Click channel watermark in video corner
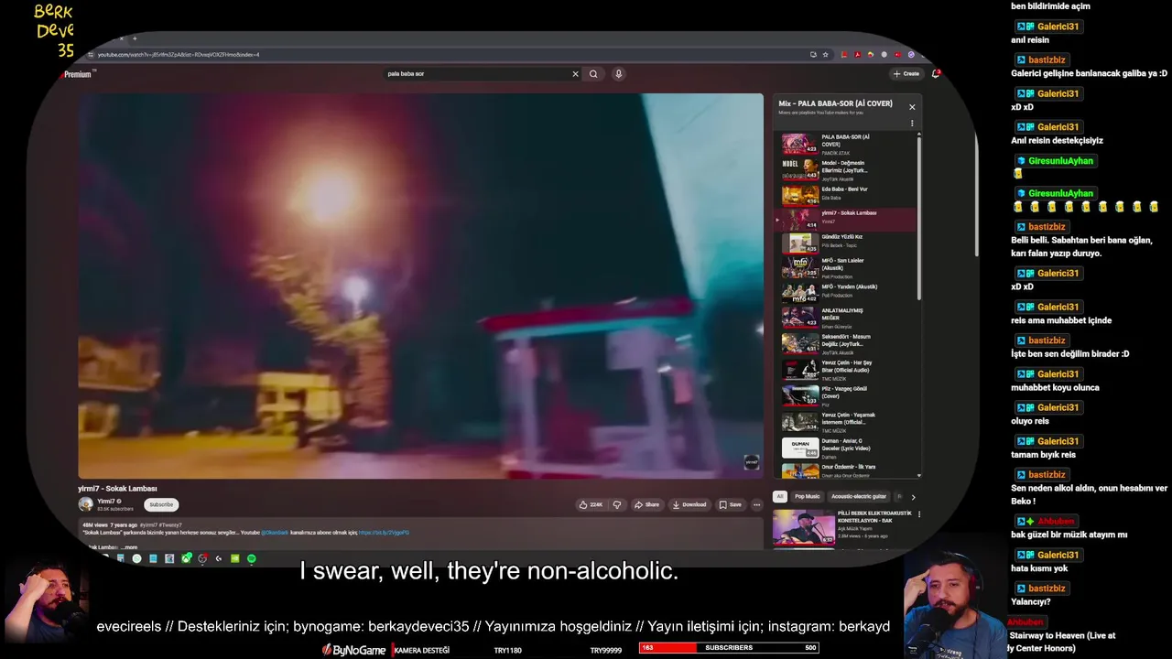 click(751, 462)
